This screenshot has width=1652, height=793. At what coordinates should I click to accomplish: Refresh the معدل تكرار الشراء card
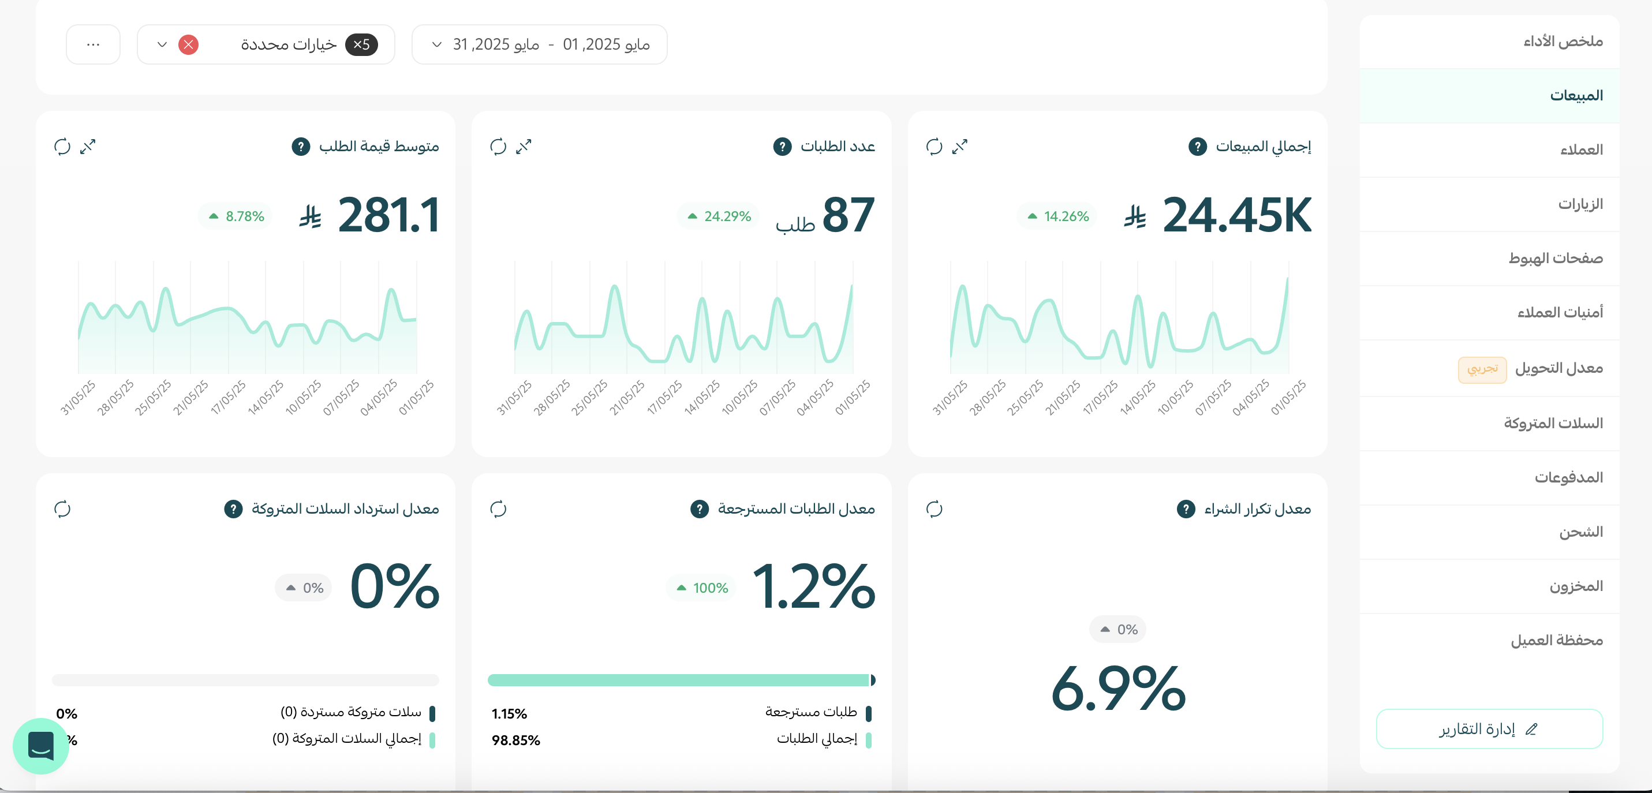click(934, 509)
